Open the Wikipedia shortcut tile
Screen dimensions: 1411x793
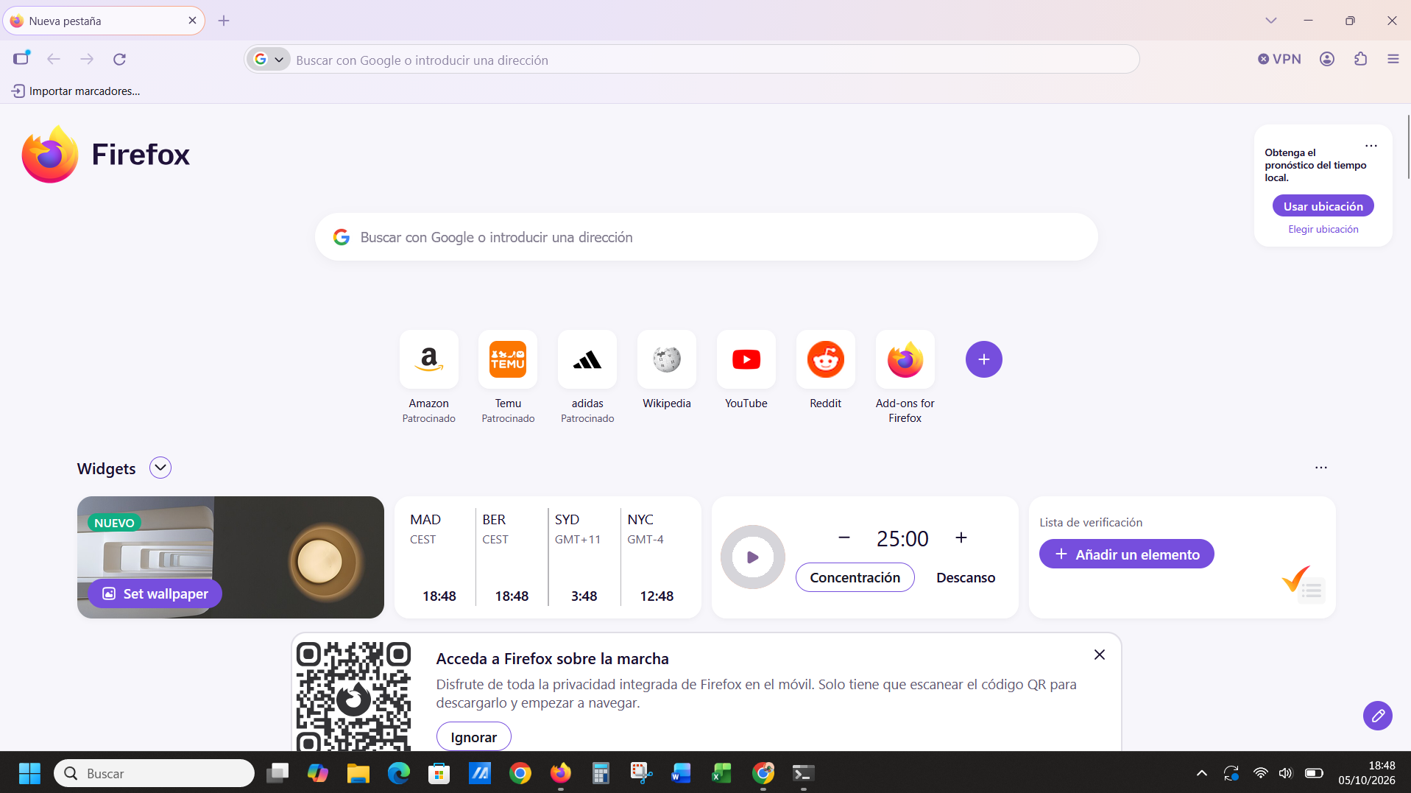coord(667,359)
